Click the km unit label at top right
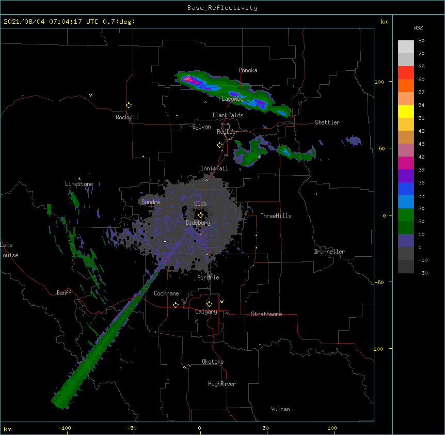 (x=385, y=22)
